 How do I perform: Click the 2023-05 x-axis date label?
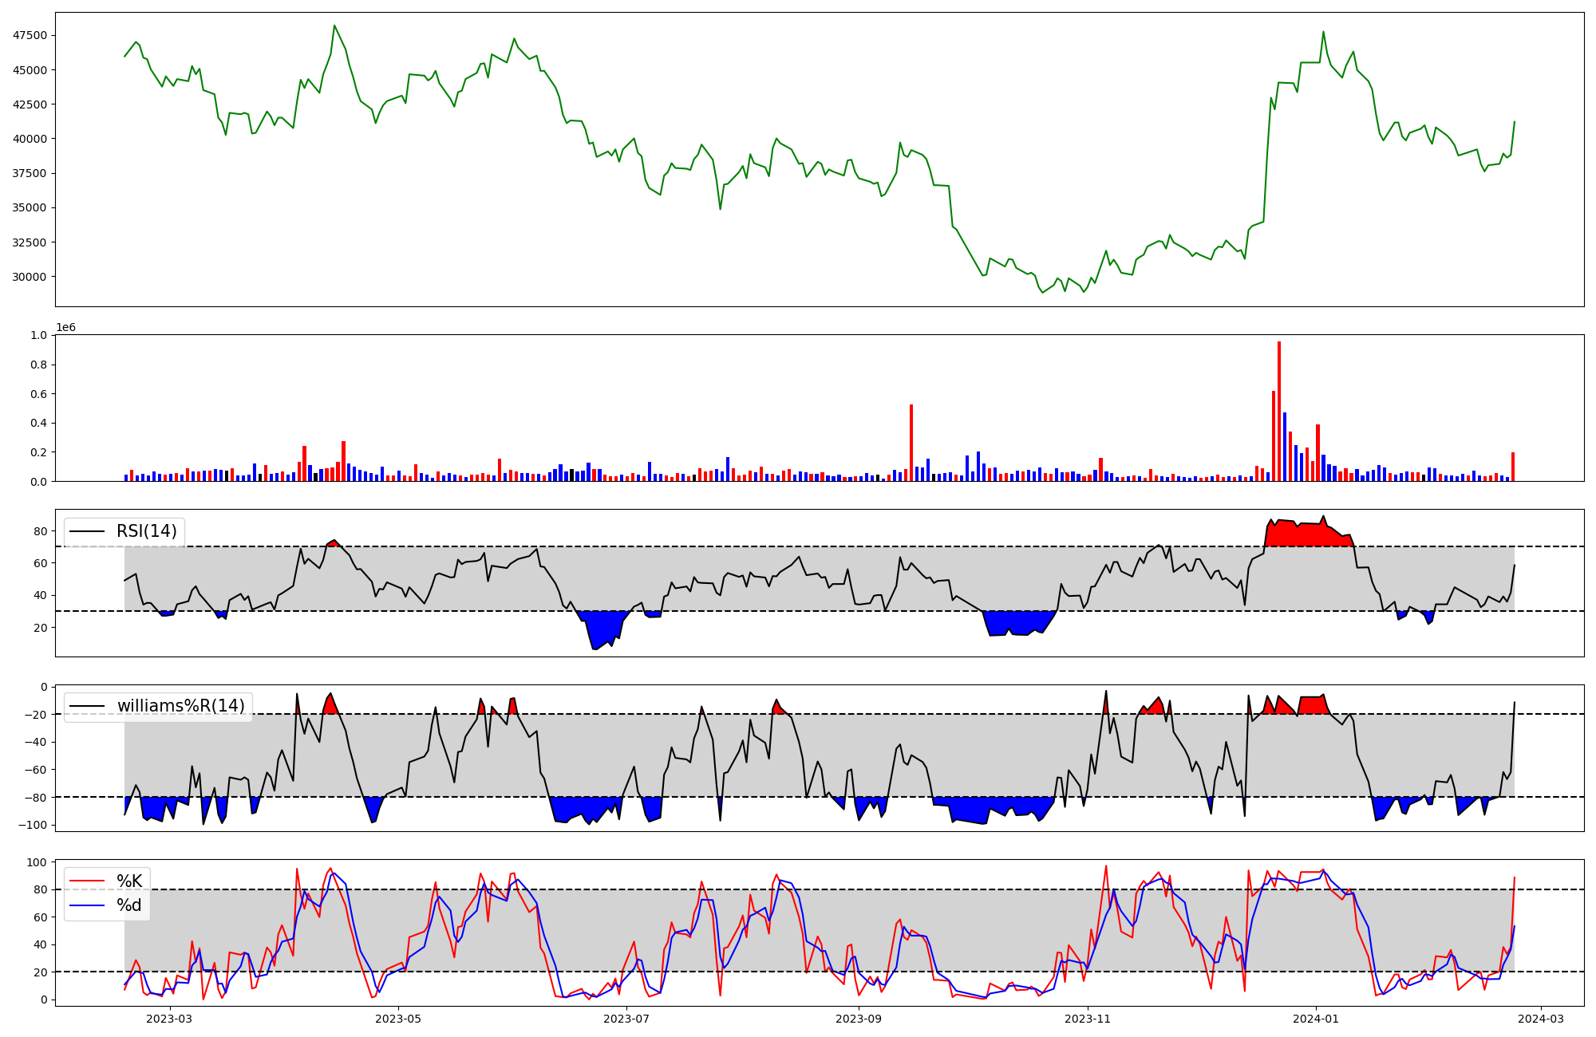click(397, 1019)
